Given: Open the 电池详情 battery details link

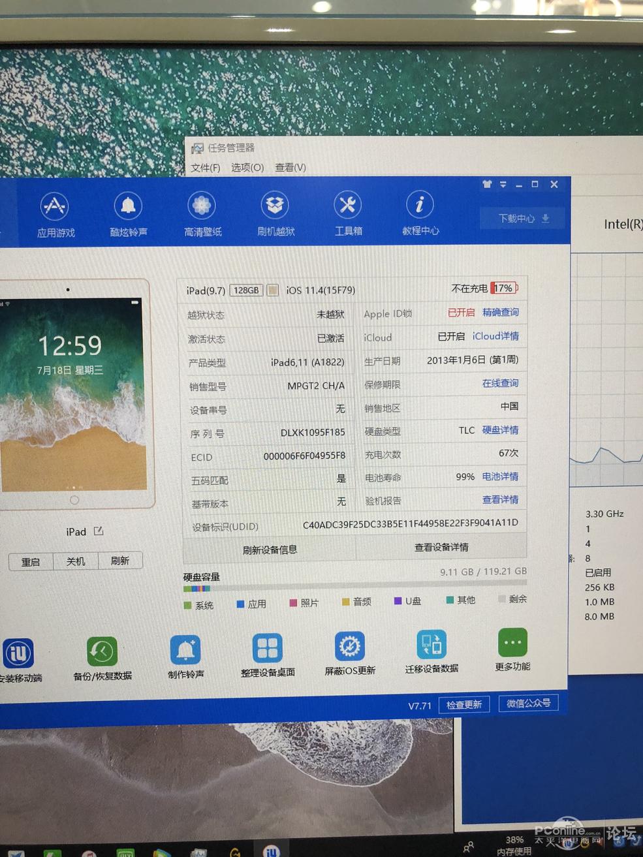Looking at the screenshot, I should pos(501,476).
